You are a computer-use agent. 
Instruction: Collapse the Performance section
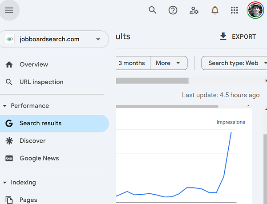tap(5, 106)
